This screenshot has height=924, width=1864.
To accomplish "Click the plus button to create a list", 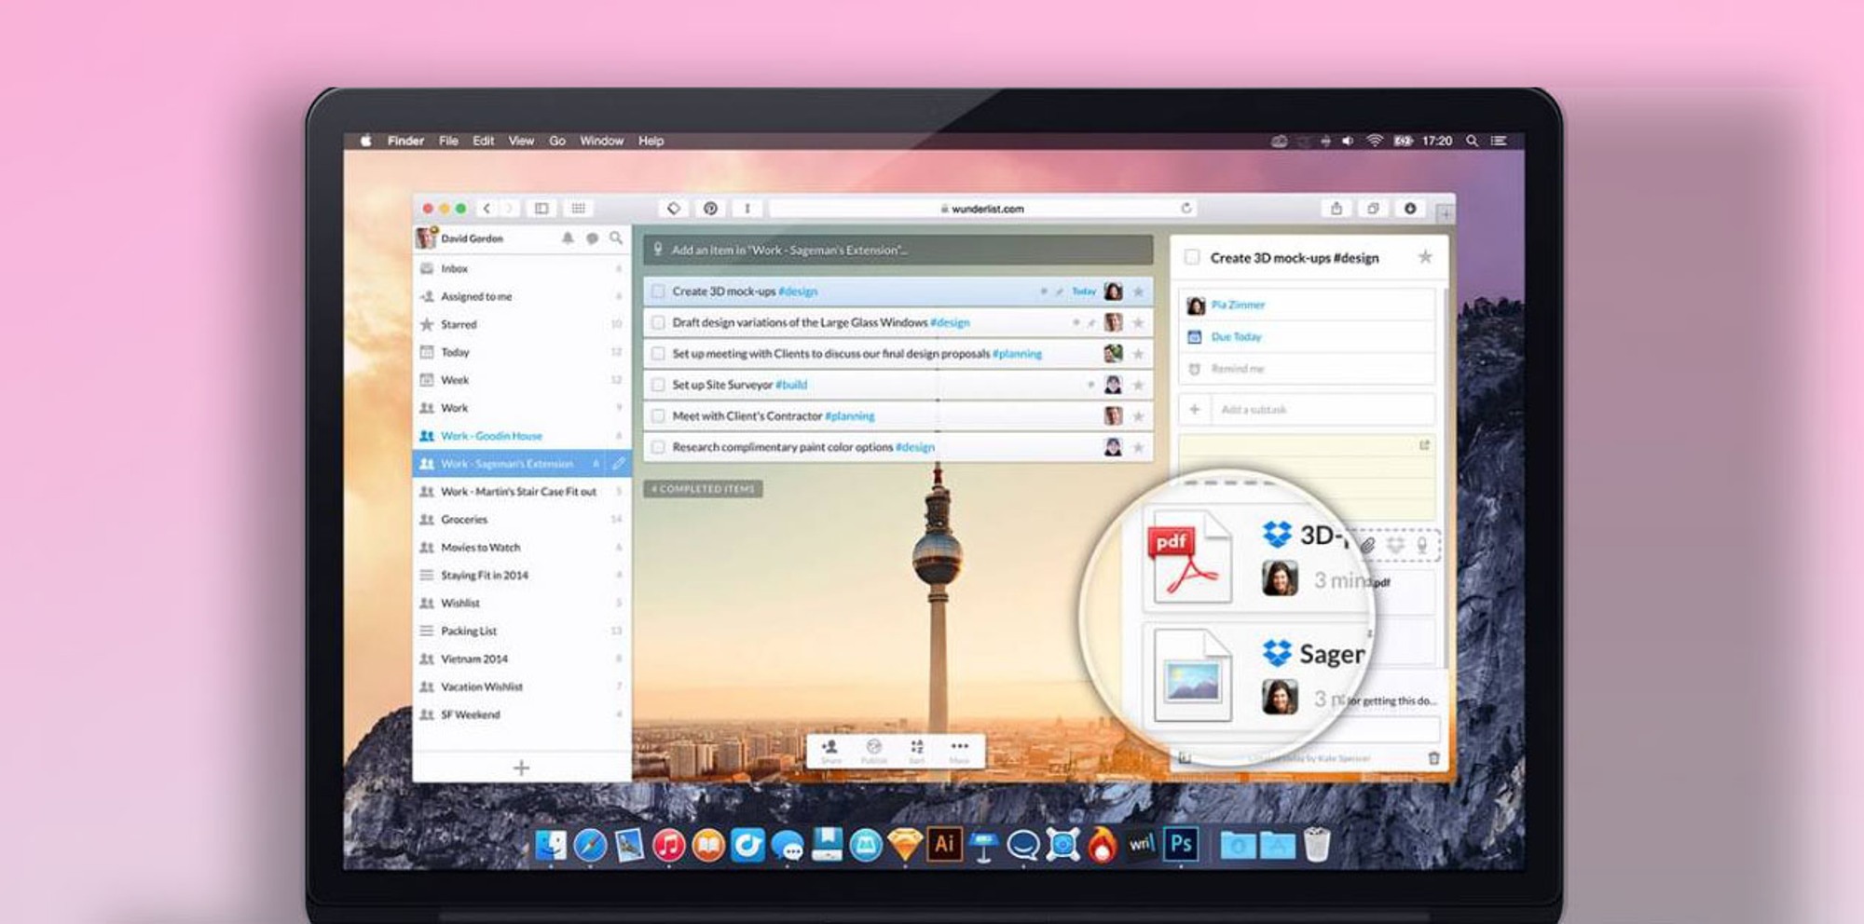I will click(x=521, y=768).
